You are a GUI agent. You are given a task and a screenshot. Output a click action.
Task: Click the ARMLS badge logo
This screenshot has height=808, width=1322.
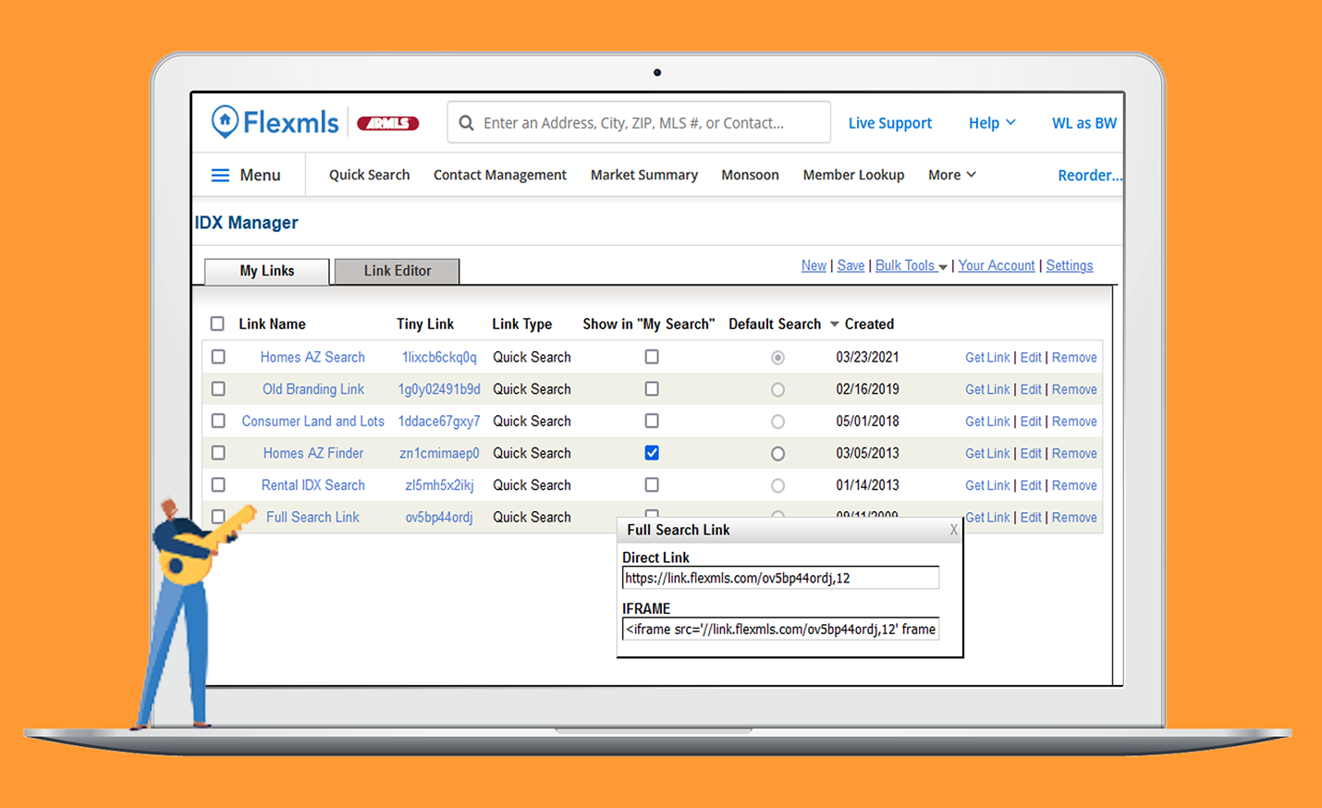[388, 123]
